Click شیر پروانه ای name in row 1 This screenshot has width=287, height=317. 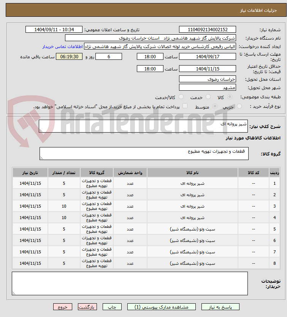pos(192,183)
